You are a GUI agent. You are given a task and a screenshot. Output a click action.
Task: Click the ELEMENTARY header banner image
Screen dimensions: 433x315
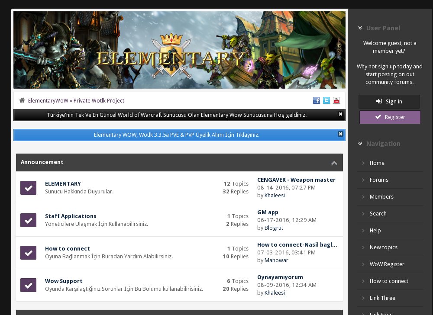[x=180, y=50]
